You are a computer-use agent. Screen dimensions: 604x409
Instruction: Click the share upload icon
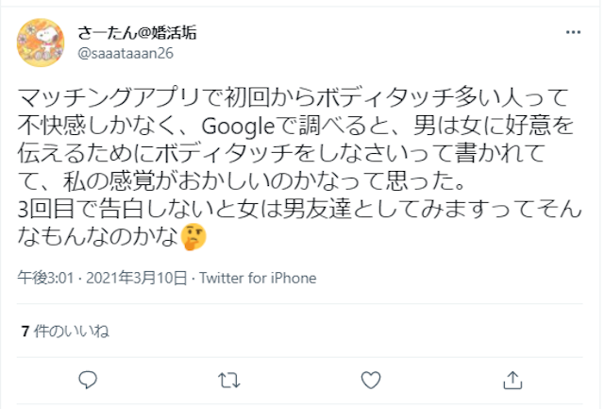pyautogui.click(x=512, y=380)
